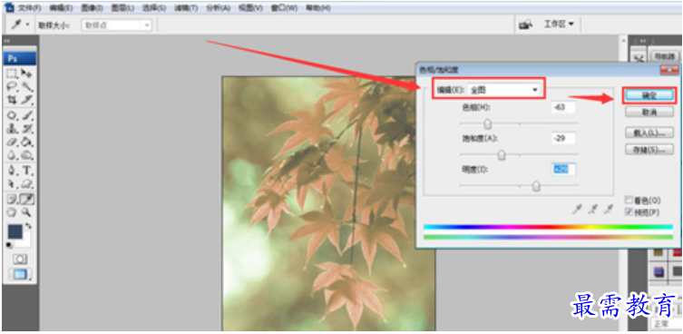Open the 帮助(H) menu
Screen dimensions: 683x334
tap(318, 8)
